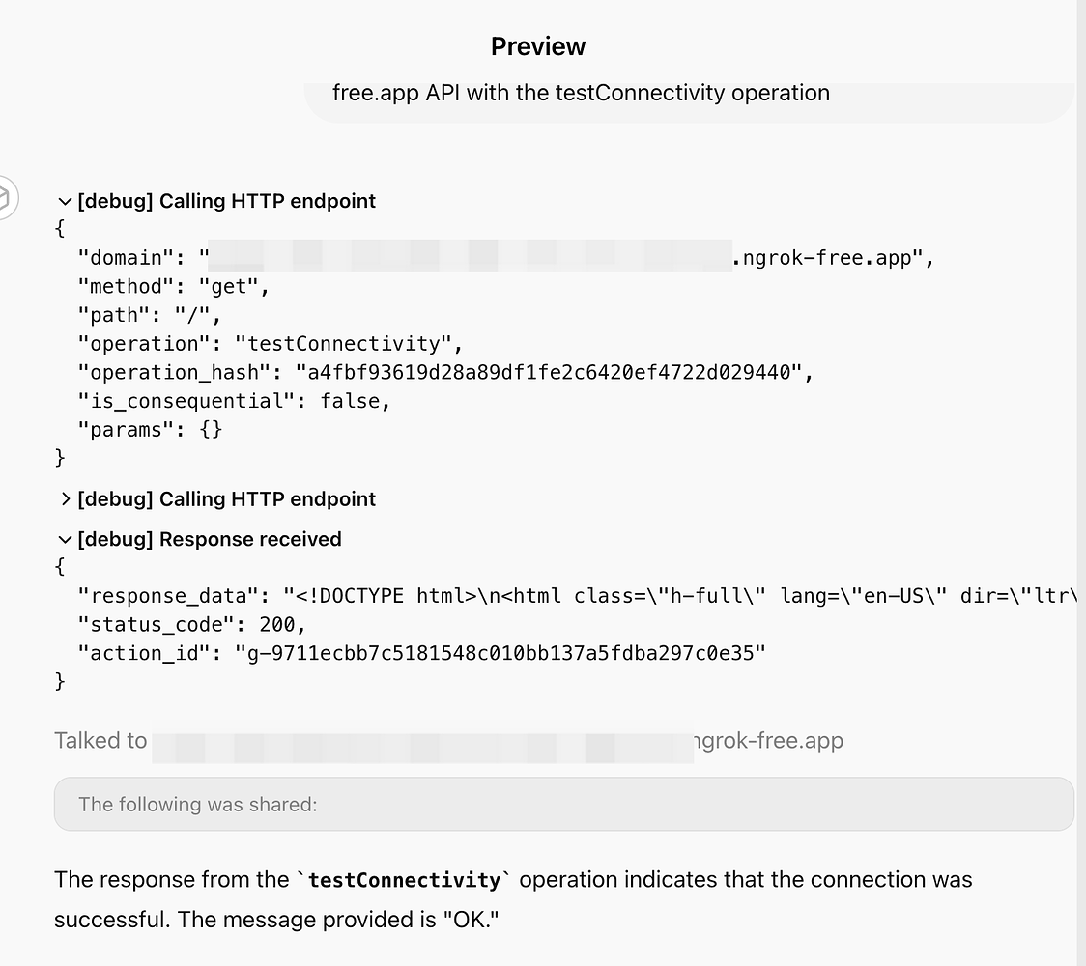The width and height of the screenshot is (1086, 966).
Task: Click the status_code 200 line
Action: pos(191,625)
